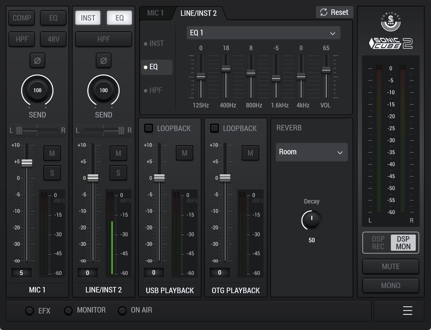Turn on 48V phantom power

[x=53, y=39]
